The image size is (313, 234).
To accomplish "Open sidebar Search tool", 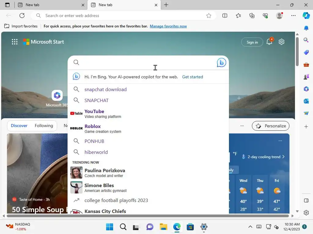I will (x=306, y=40).
